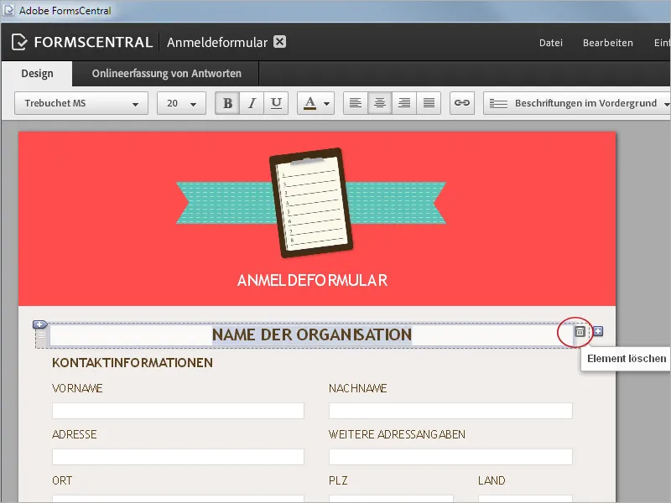Switch to the Design tab
The height and width of the screenshot is (503, 671).
pos(37,74)
